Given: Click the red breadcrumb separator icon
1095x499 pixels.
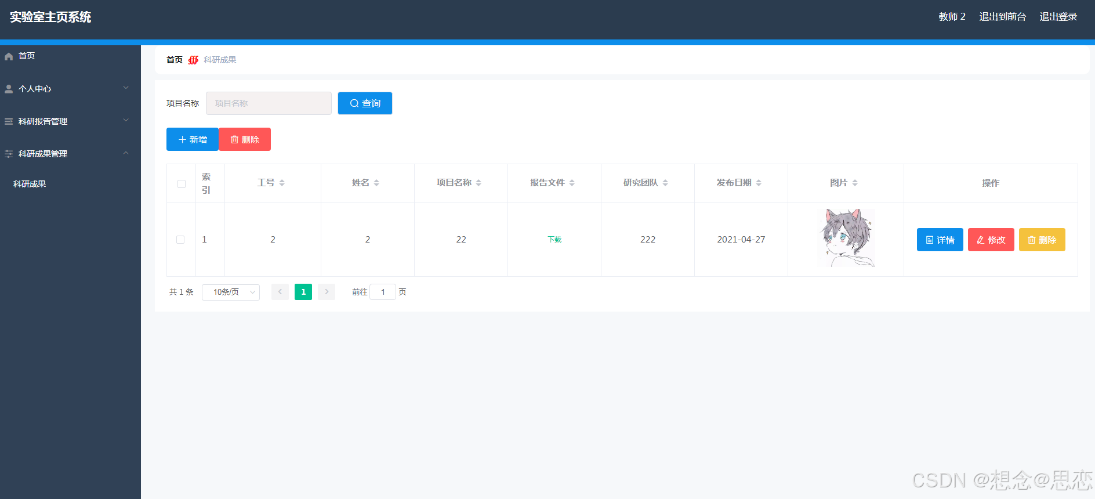Looking at the screenshot, I should (193, 60).
